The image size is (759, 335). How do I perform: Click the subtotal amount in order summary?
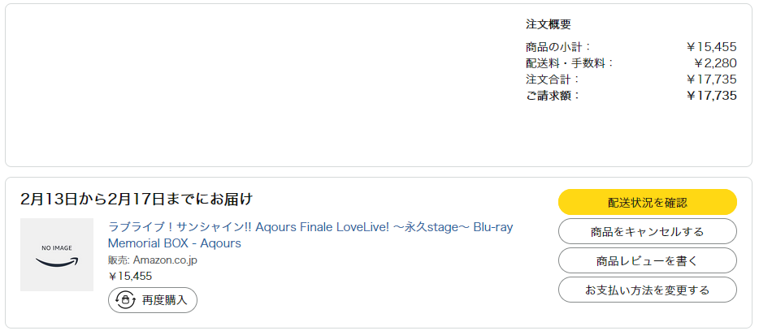(x=711, y=47)
